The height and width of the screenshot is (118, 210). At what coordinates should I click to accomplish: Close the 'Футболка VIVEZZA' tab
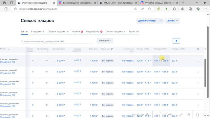coord(177,3)
